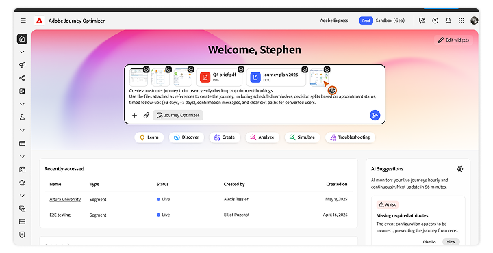Open the locked copies sidebar icon
The width and height of the screenshot is (493, 253).
(22, 209)
